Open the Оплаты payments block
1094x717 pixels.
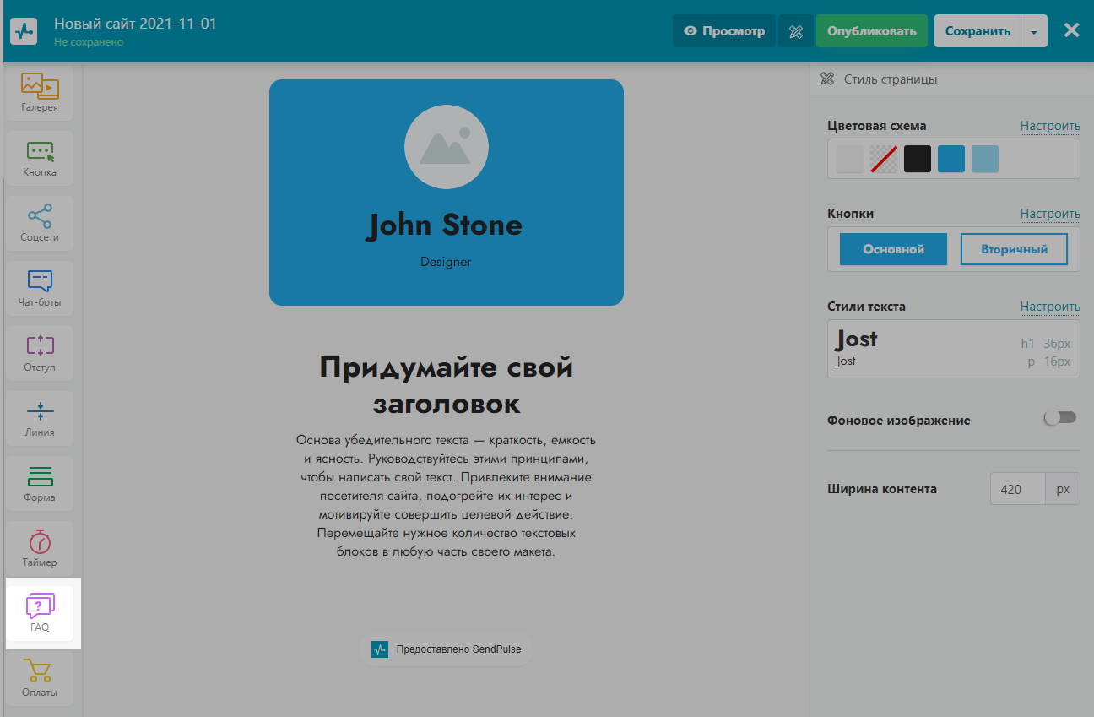pyautogui.click(x=40, y=678)
